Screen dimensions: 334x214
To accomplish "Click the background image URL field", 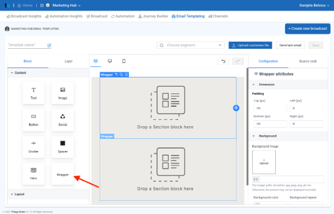I will (291, 180).
